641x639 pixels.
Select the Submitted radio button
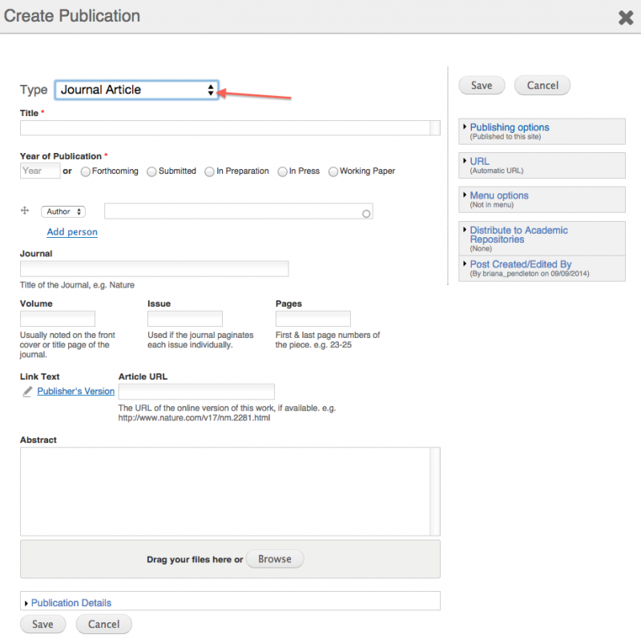point(151,171)
